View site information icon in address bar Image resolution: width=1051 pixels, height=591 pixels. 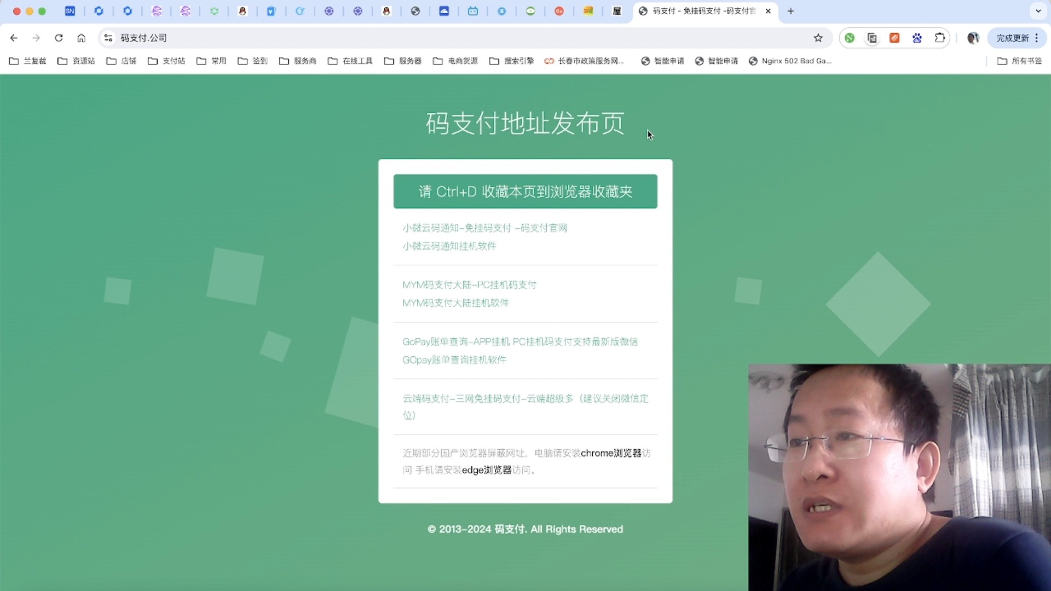click(108, 38)
